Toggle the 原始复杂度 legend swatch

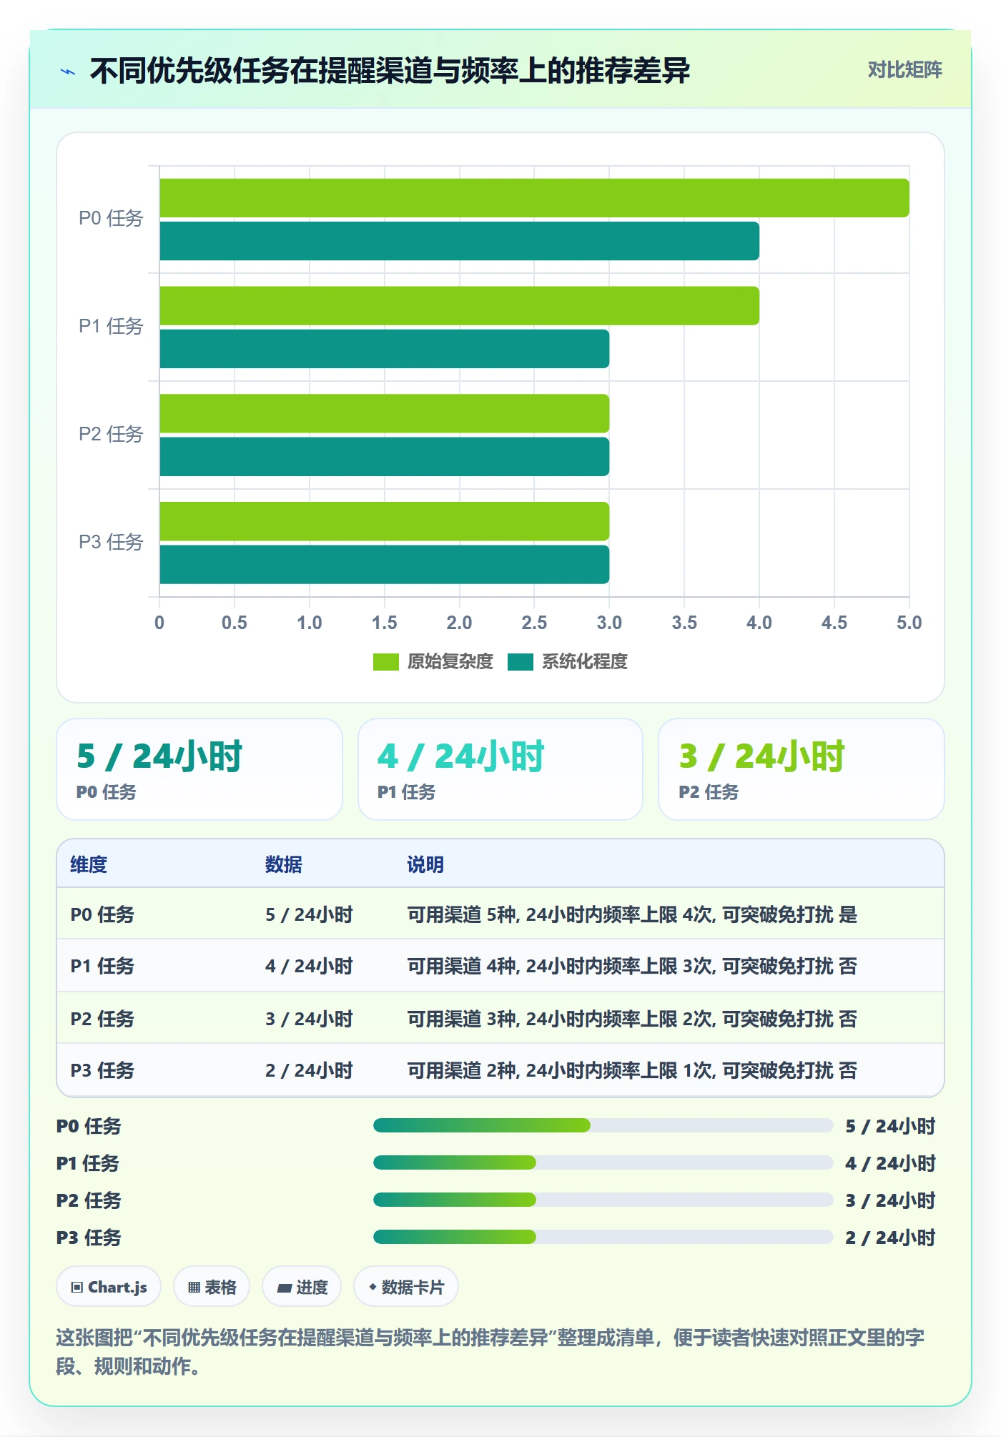(x=386, y=662)
